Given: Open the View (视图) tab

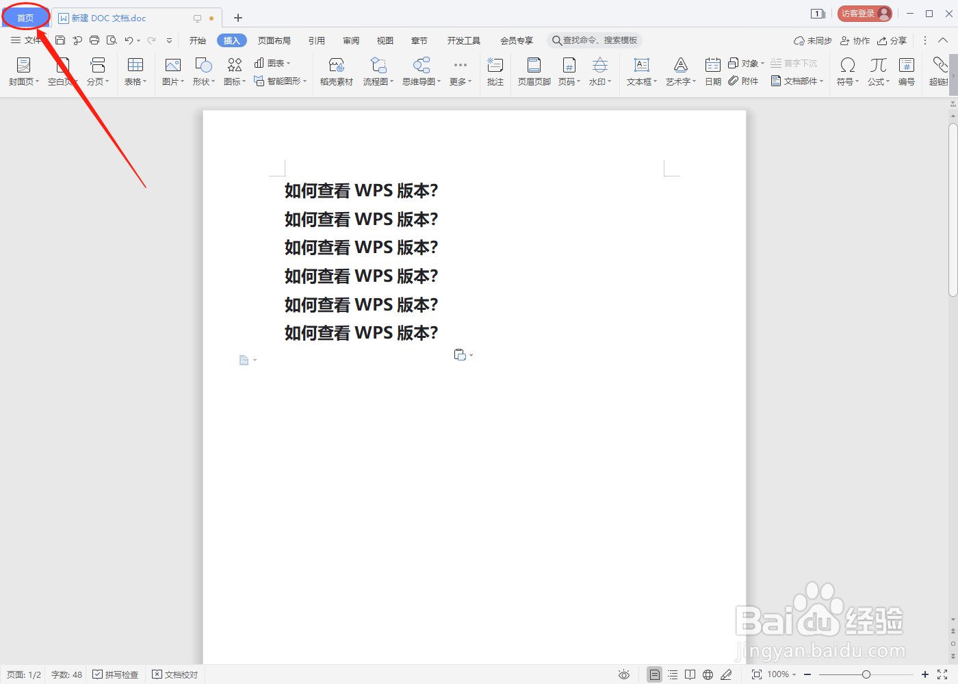Looking at the screenshot, I should click(x=385, y=40).
